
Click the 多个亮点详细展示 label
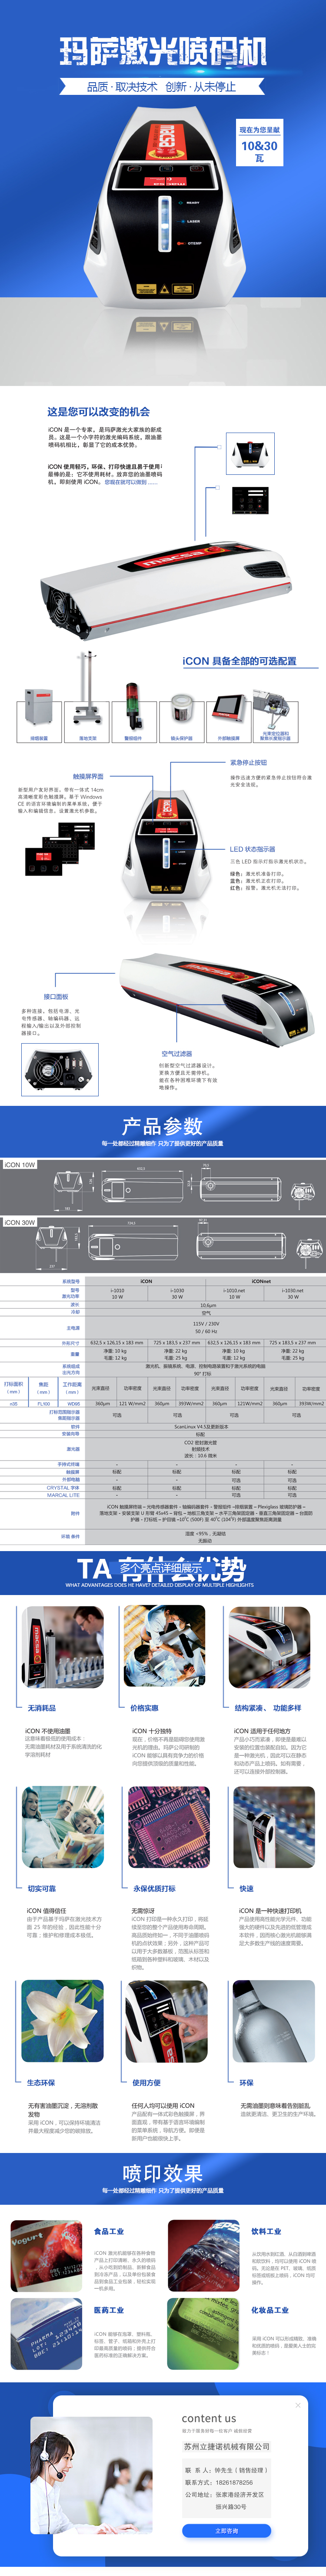(161, 1568)
